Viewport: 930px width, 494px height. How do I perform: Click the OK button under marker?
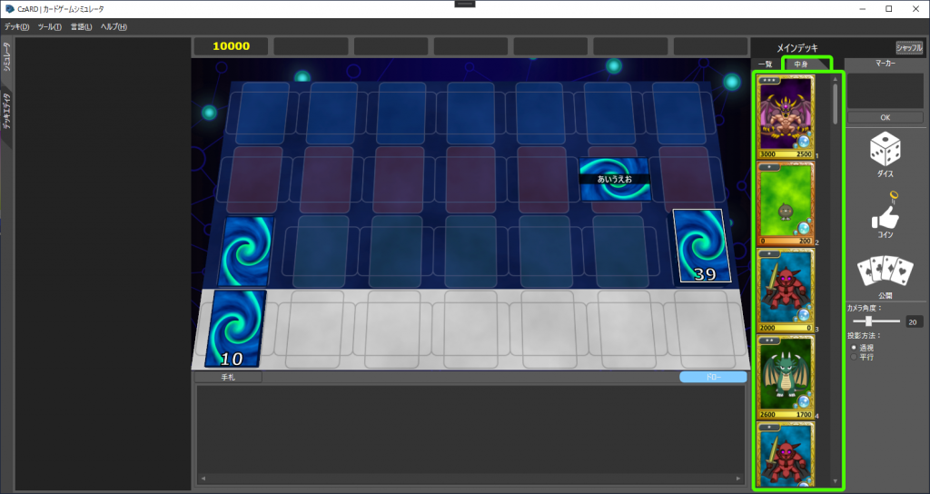click(x=885, y=117)
